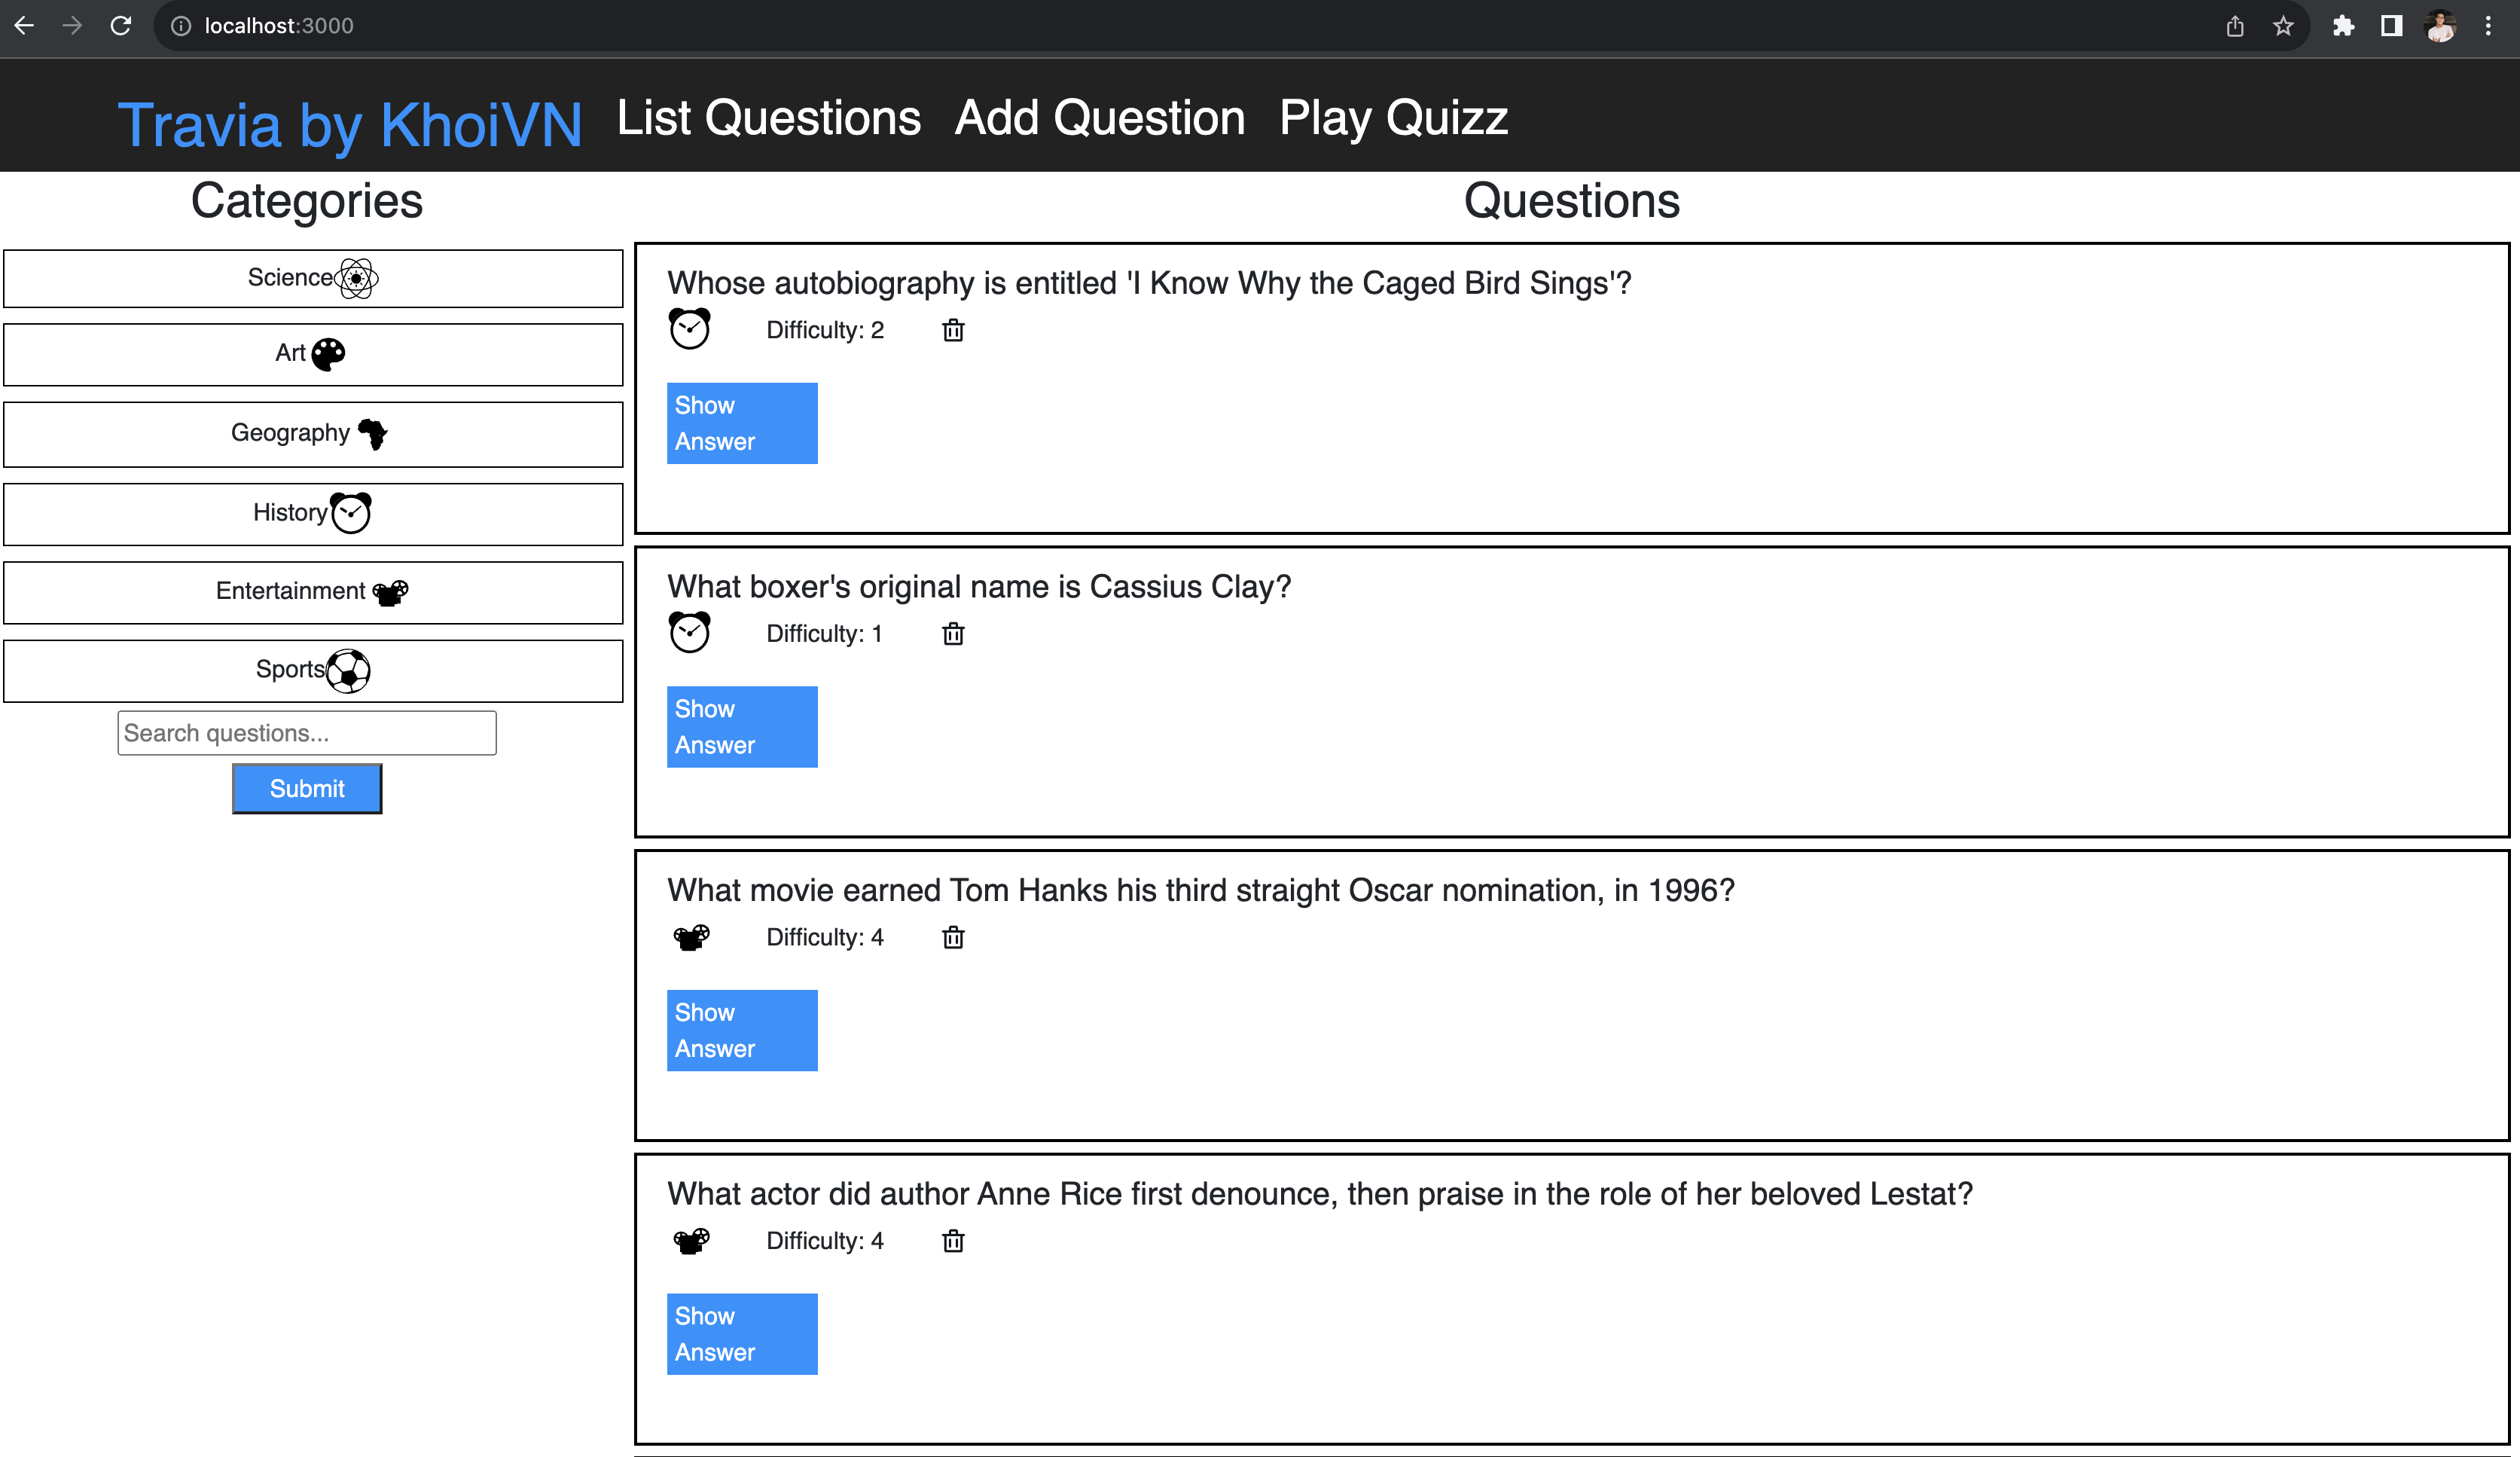Choose the Art category with palette icon
2520x1457 pixels.
[313, 354]
